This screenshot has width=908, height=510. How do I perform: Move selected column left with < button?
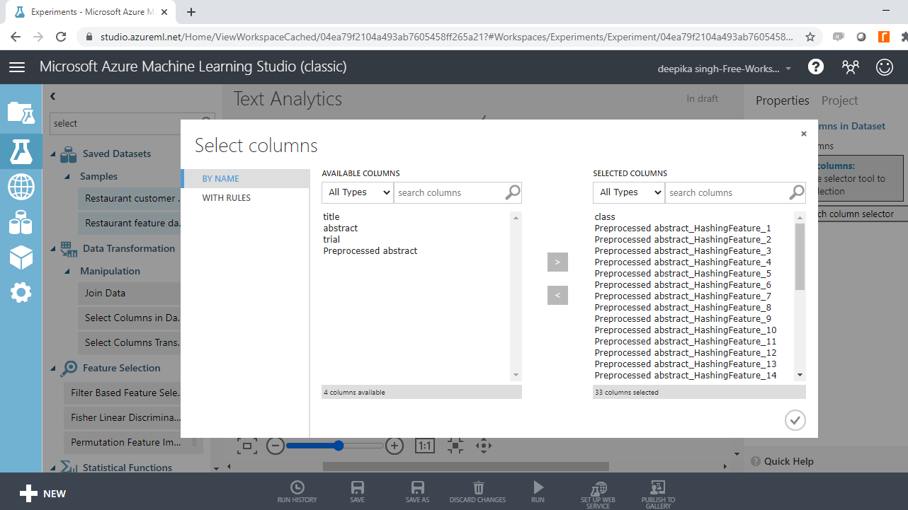(x=557, y=295)
